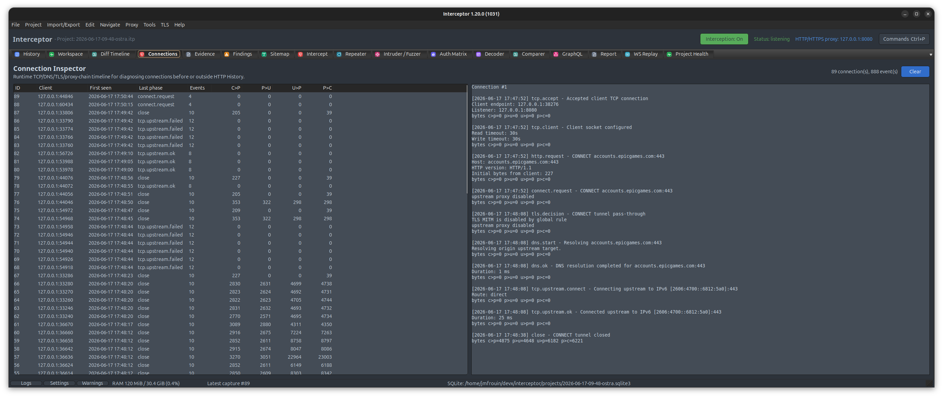Viewport: 943px width, 397px height.
Task: Open the File menu
Action: 15,24
